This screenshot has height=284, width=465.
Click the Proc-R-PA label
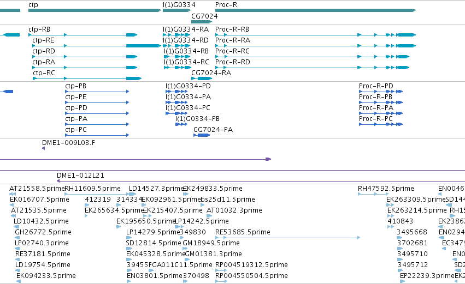tap(376, 108)
